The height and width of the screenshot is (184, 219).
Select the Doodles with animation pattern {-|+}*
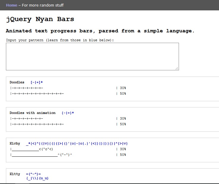[x=68, y=113]
